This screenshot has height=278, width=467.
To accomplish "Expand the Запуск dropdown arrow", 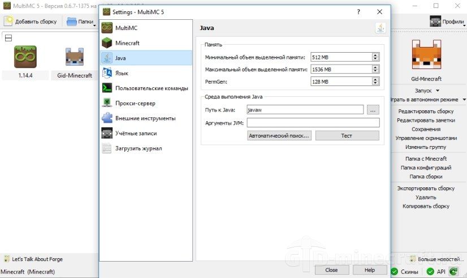I will click(x=438, y=91).
